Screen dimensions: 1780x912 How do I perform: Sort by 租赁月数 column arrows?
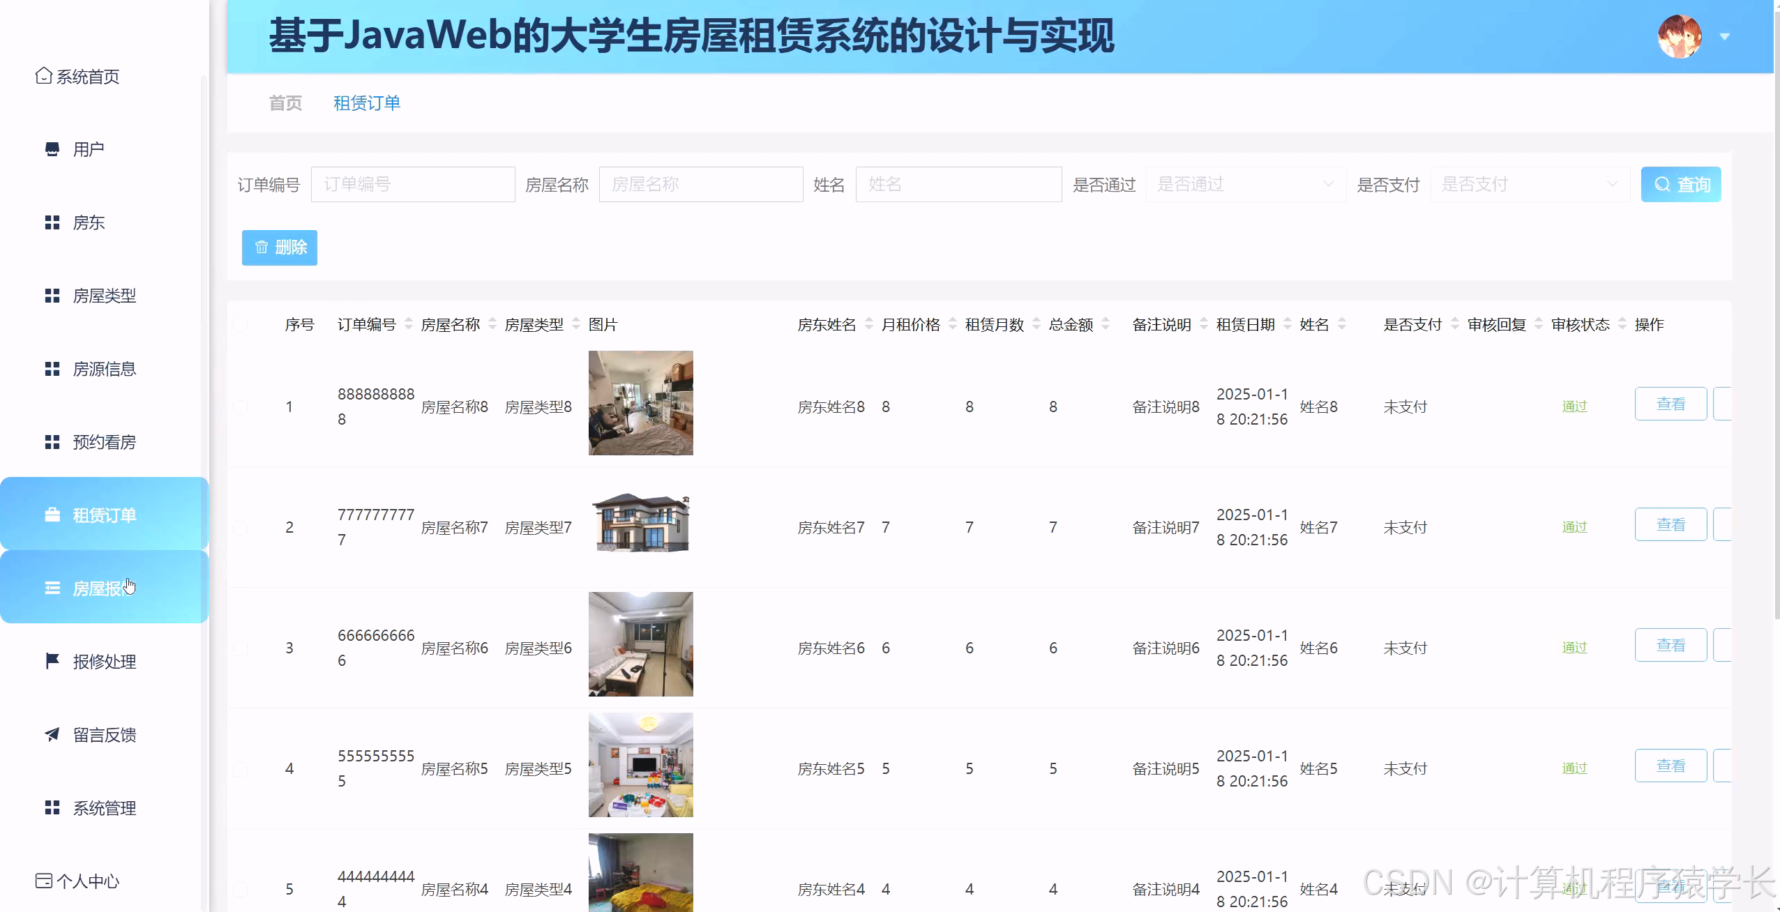(x=1036, y=324)
